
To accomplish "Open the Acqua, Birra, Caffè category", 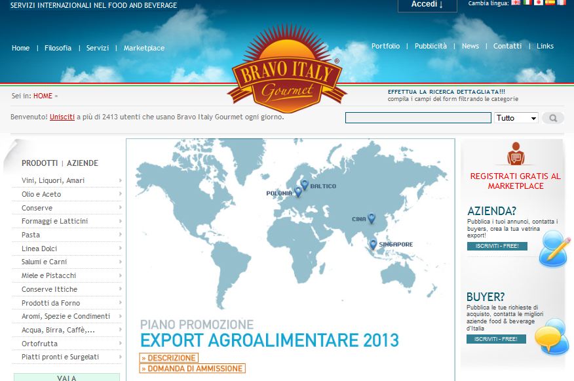I will [58, 330].
